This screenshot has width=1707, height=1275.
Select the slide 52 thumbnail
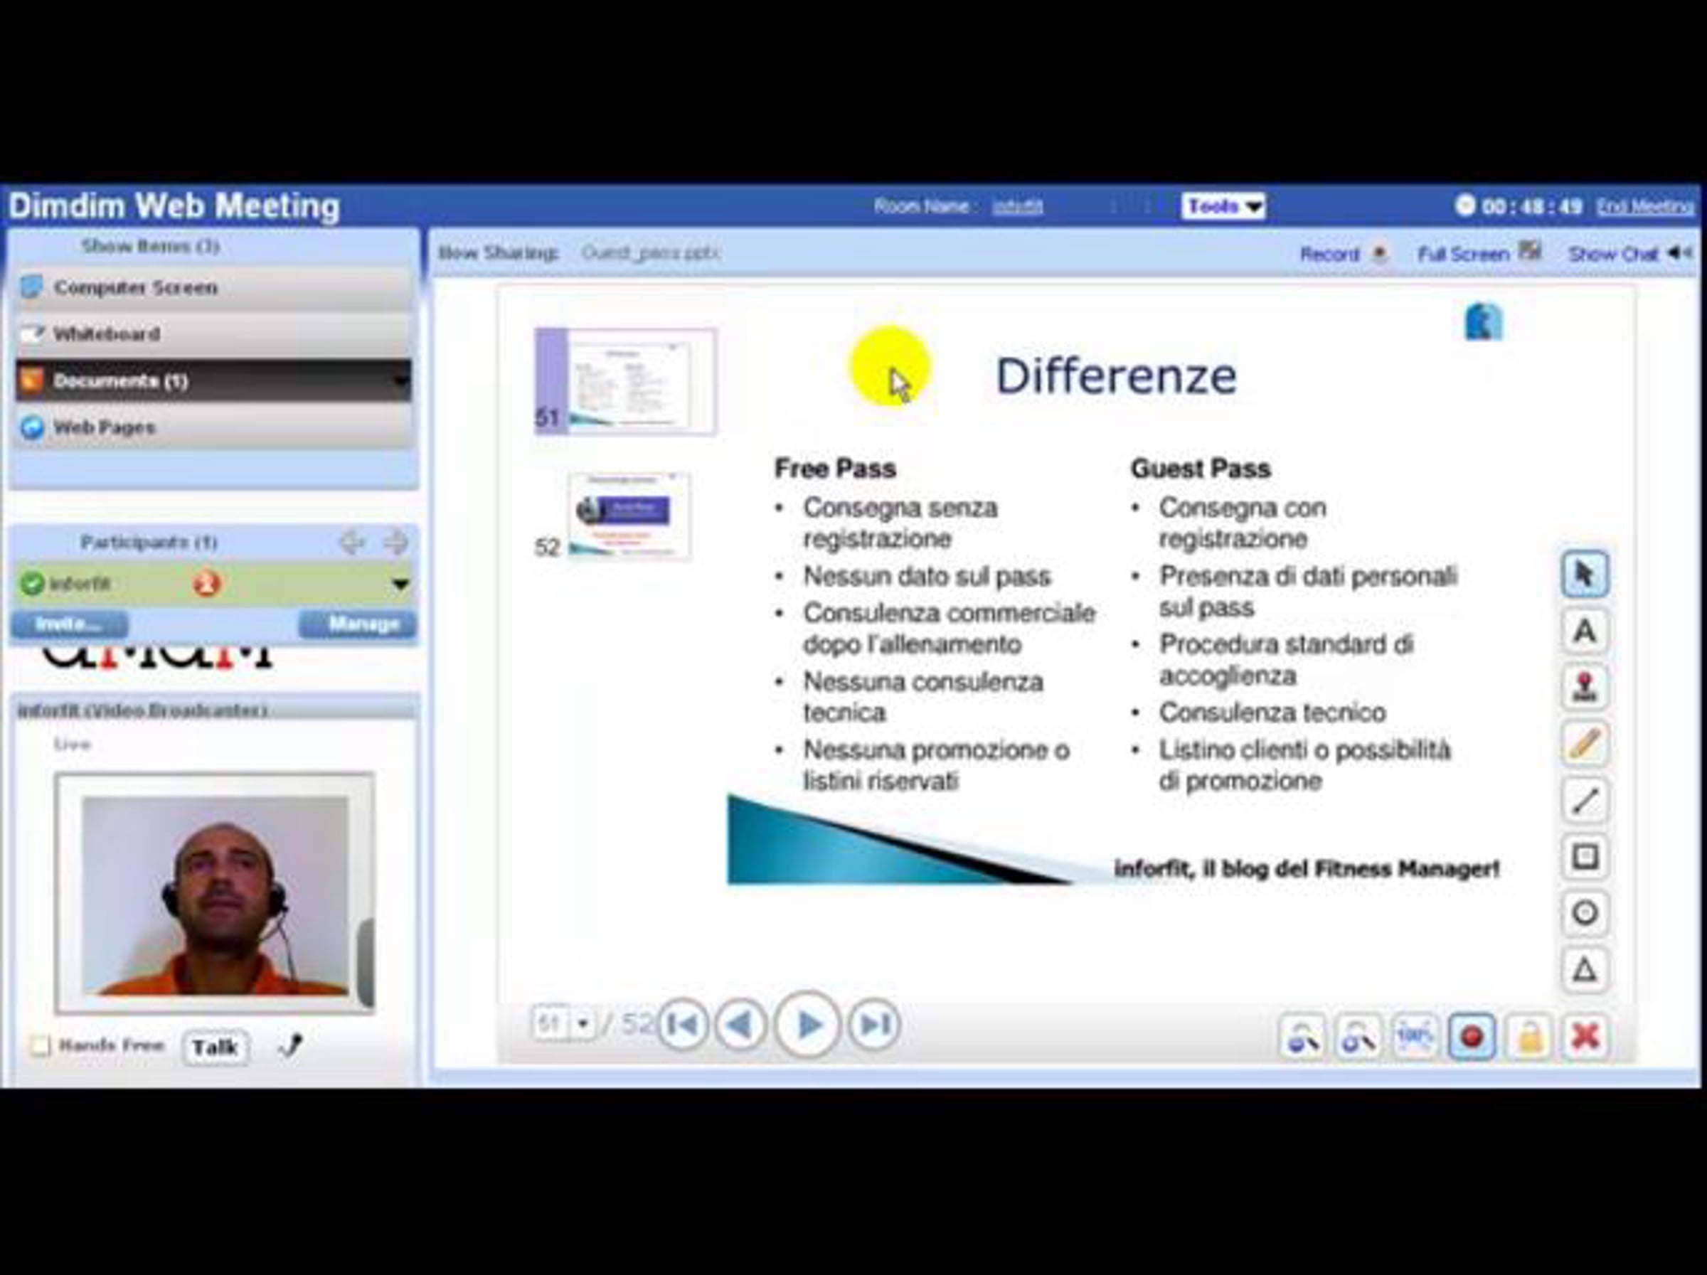point(629,516)
